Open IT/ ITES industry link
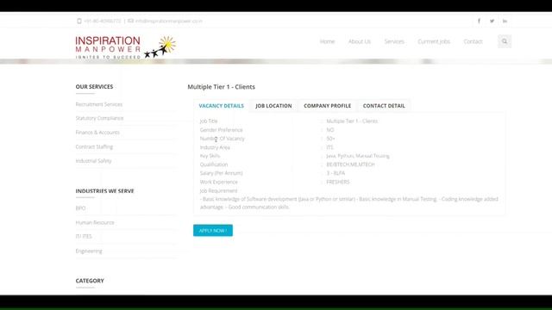This screenshot has height=310, width=552. click(84, 237)
